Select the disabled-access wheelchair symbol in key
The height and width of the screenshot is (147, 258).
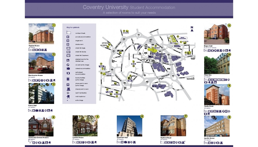tap(68, 60)
